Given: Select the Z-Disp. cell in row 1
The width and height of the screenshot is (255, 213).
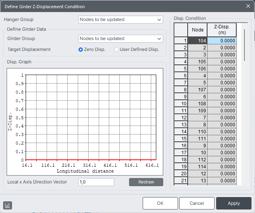Looking at the screenshot, I should (x=222, y=41).
